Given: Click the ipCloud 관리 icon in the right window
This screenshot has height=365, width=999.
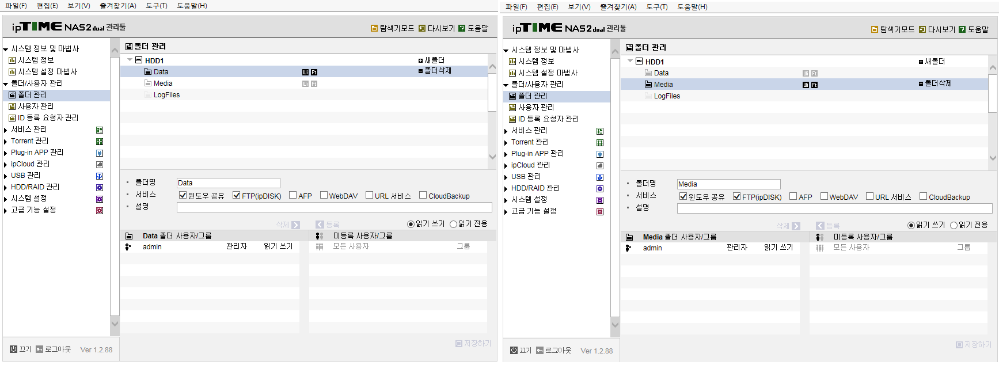Looking at the screenshot, I should pos(600,166).
